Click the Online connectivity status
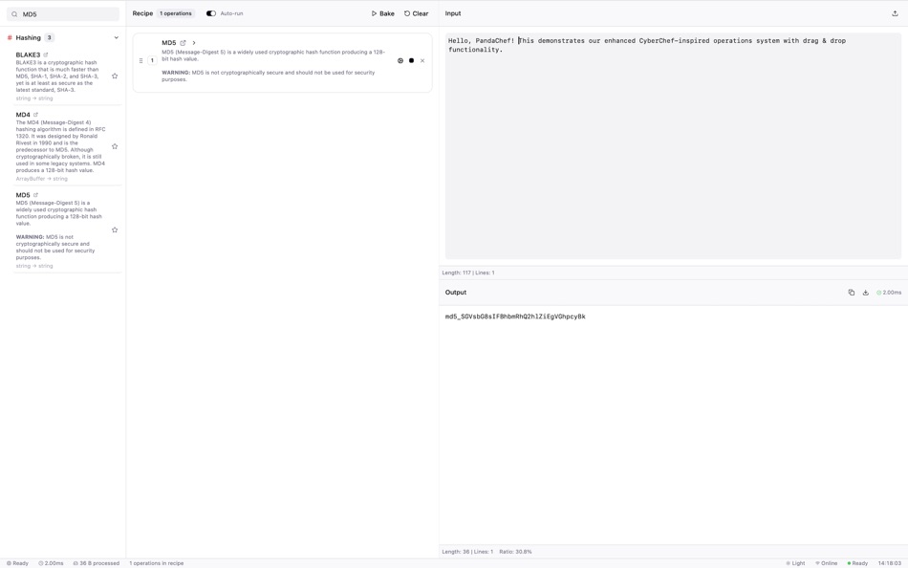 (x=826, y=563)
